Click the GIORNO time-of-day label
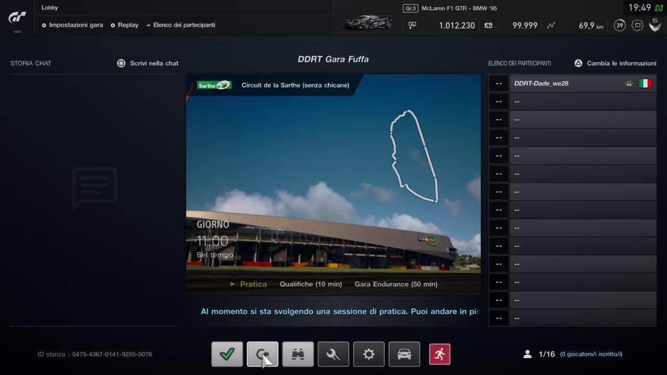The width and height of the screenshot is (667, 375). pos(213,224)
